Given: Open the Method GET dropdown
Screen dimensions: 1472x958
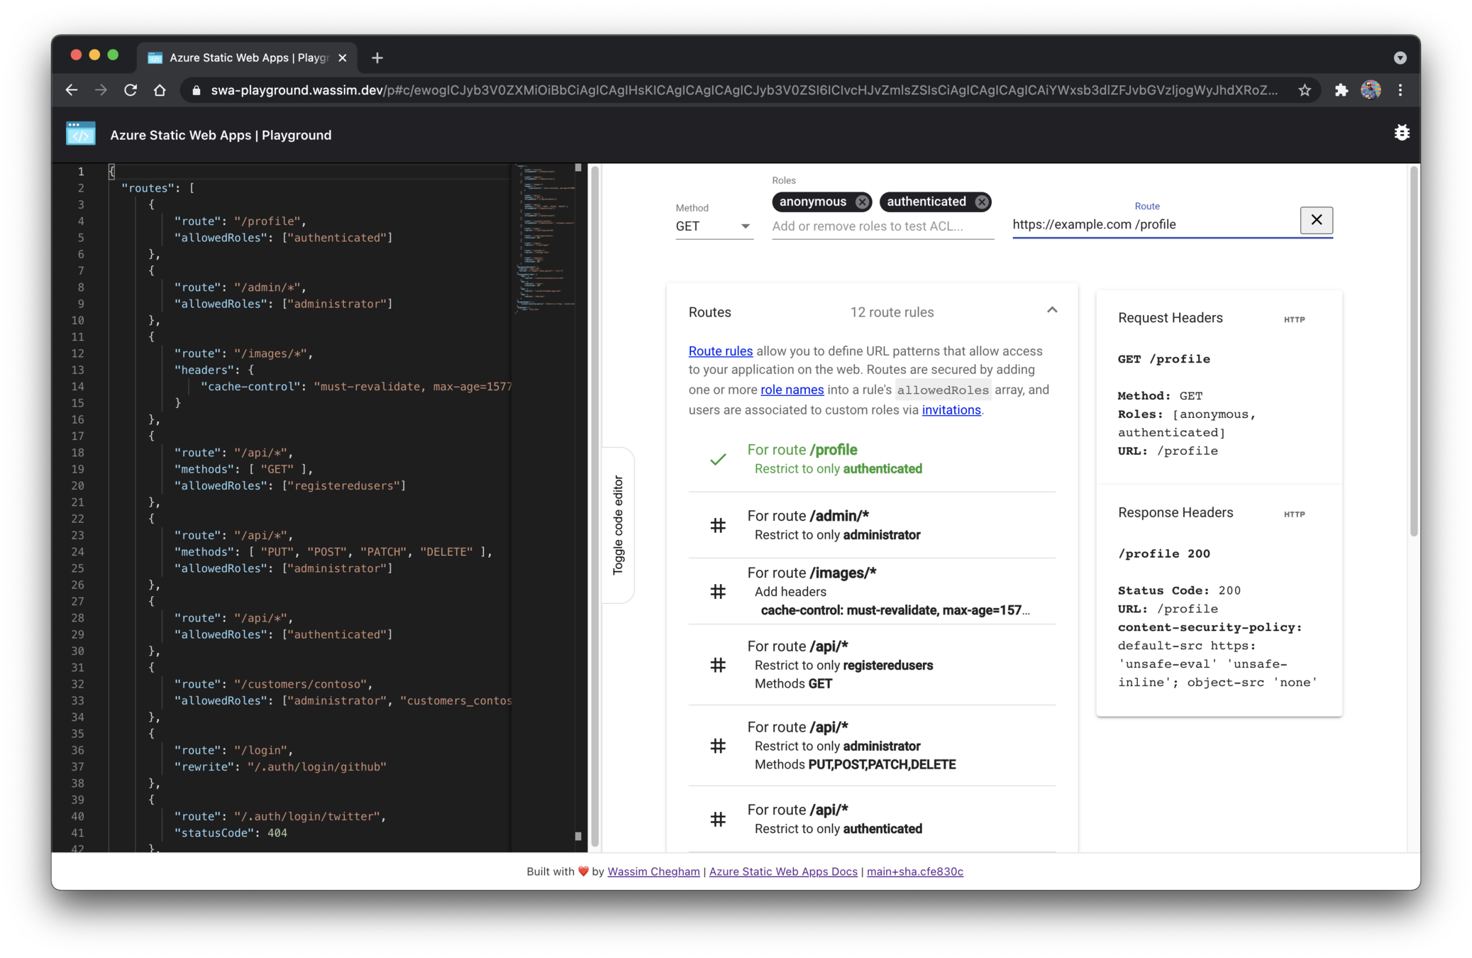Looking at the screenshot, I should pyautogui.click(x=714, y=226).
